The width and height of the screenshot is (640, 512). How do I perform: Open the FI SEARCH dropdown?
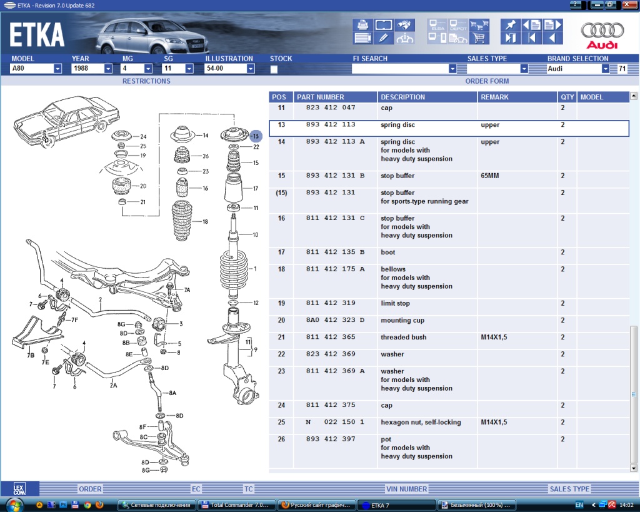452,69
